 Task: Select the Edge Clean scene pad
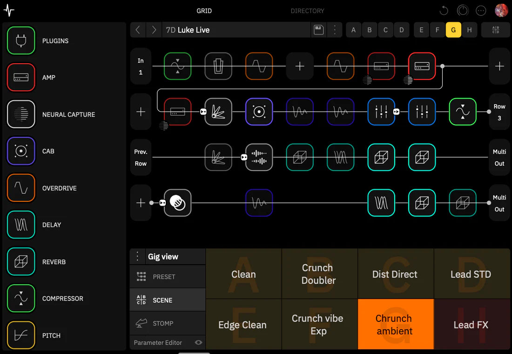point(243,324)
